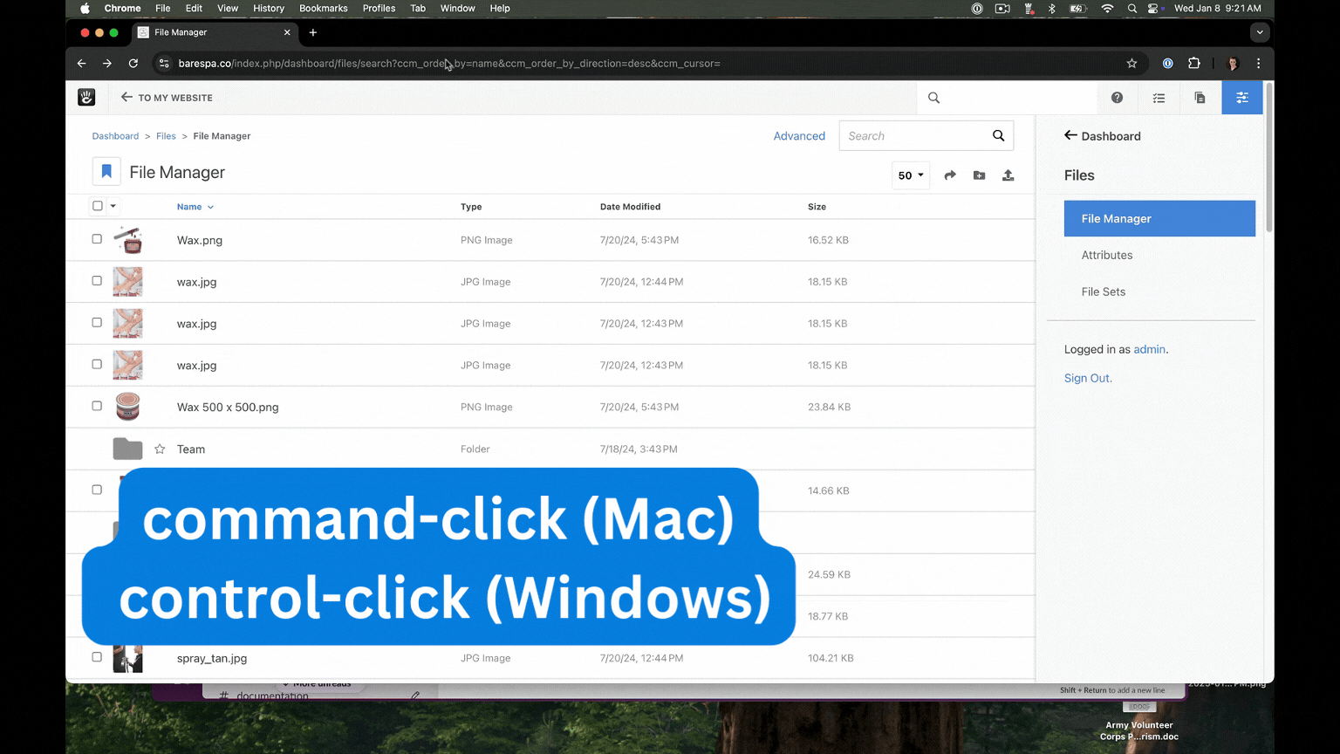1340x754 pixels.
Task: Open the 50 items-per-page dropdown
Action: [910, 175]
